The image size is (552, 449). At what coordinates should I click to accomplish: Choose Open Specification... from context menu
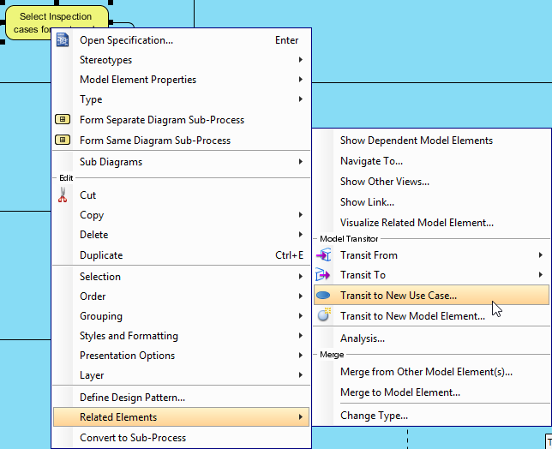point(181,40)
